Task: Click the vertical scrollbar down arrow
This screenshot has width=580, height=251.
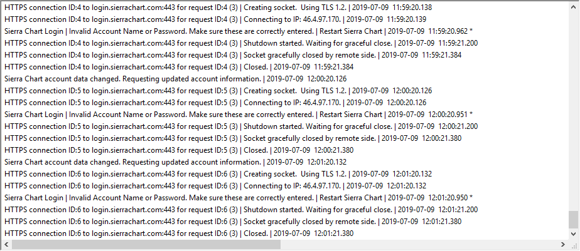Action: (572, 233)
